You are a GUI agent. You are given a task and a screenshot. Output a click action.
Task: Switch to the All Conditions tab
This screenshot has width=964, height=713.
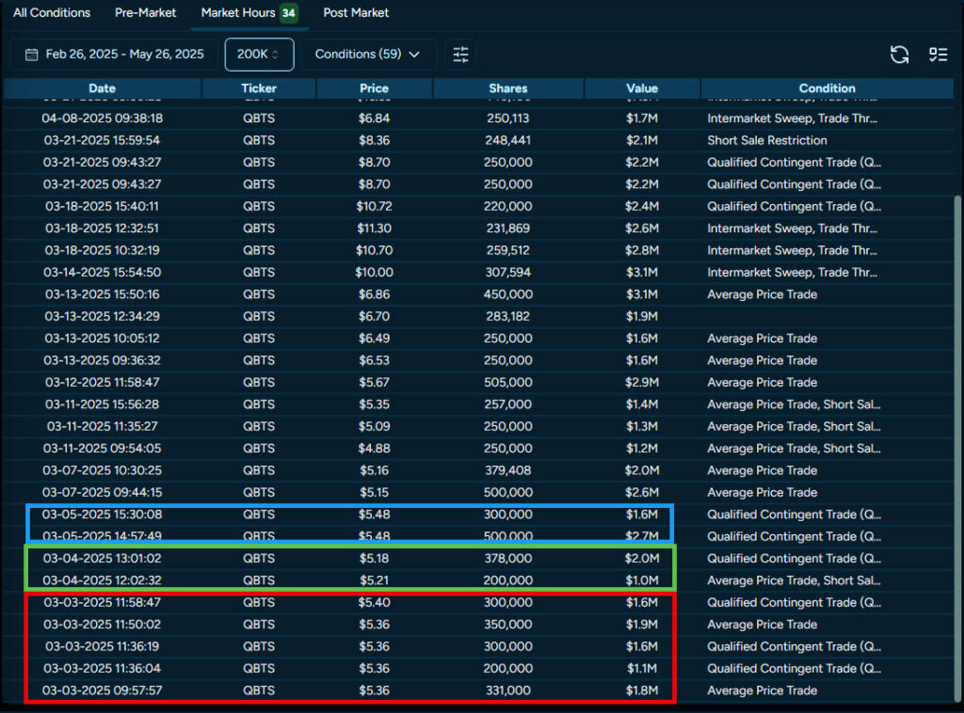tap(52, 13)
